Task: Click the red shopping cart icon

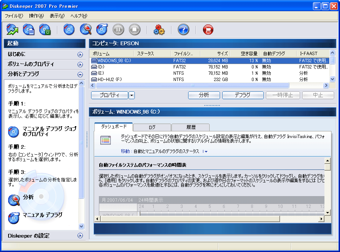Action: tap(208, 30)
